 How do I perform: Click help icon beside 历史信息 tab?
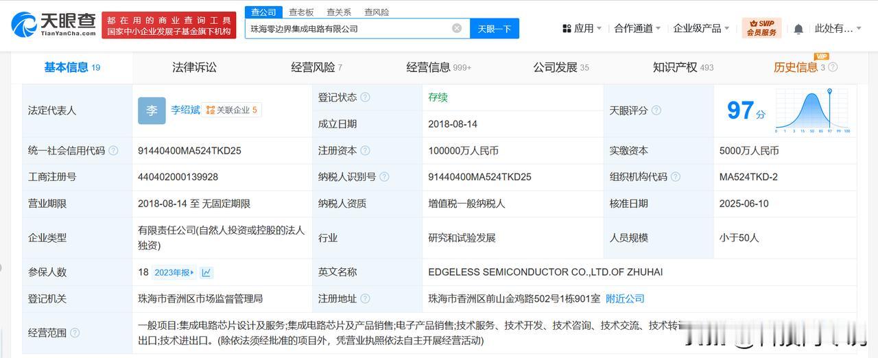point(832,67)
